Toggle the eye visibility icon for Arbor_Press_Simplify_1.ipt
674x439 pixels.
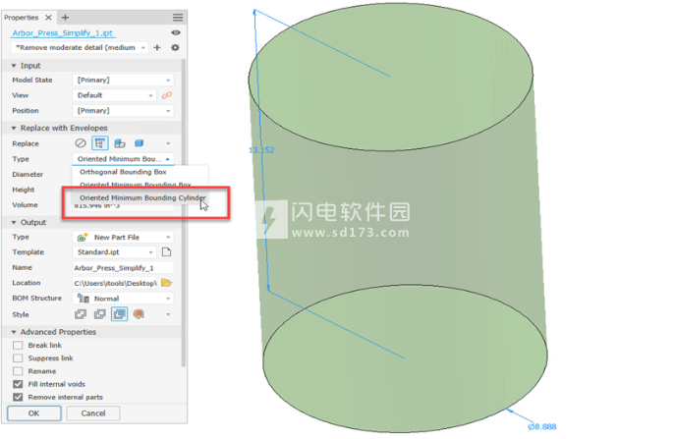tap(176, 32)
